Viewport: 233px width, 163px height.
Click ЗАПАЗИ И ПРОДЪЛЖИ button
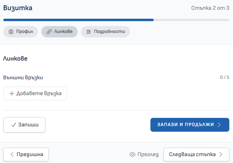pyautogui.click(x=190, y=125)
